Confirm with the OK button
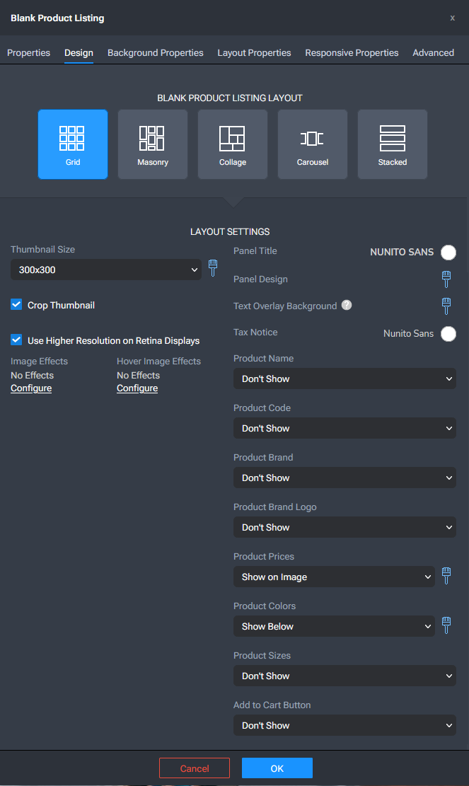This screenshot has width=469, height=786. tap(277, 768)
